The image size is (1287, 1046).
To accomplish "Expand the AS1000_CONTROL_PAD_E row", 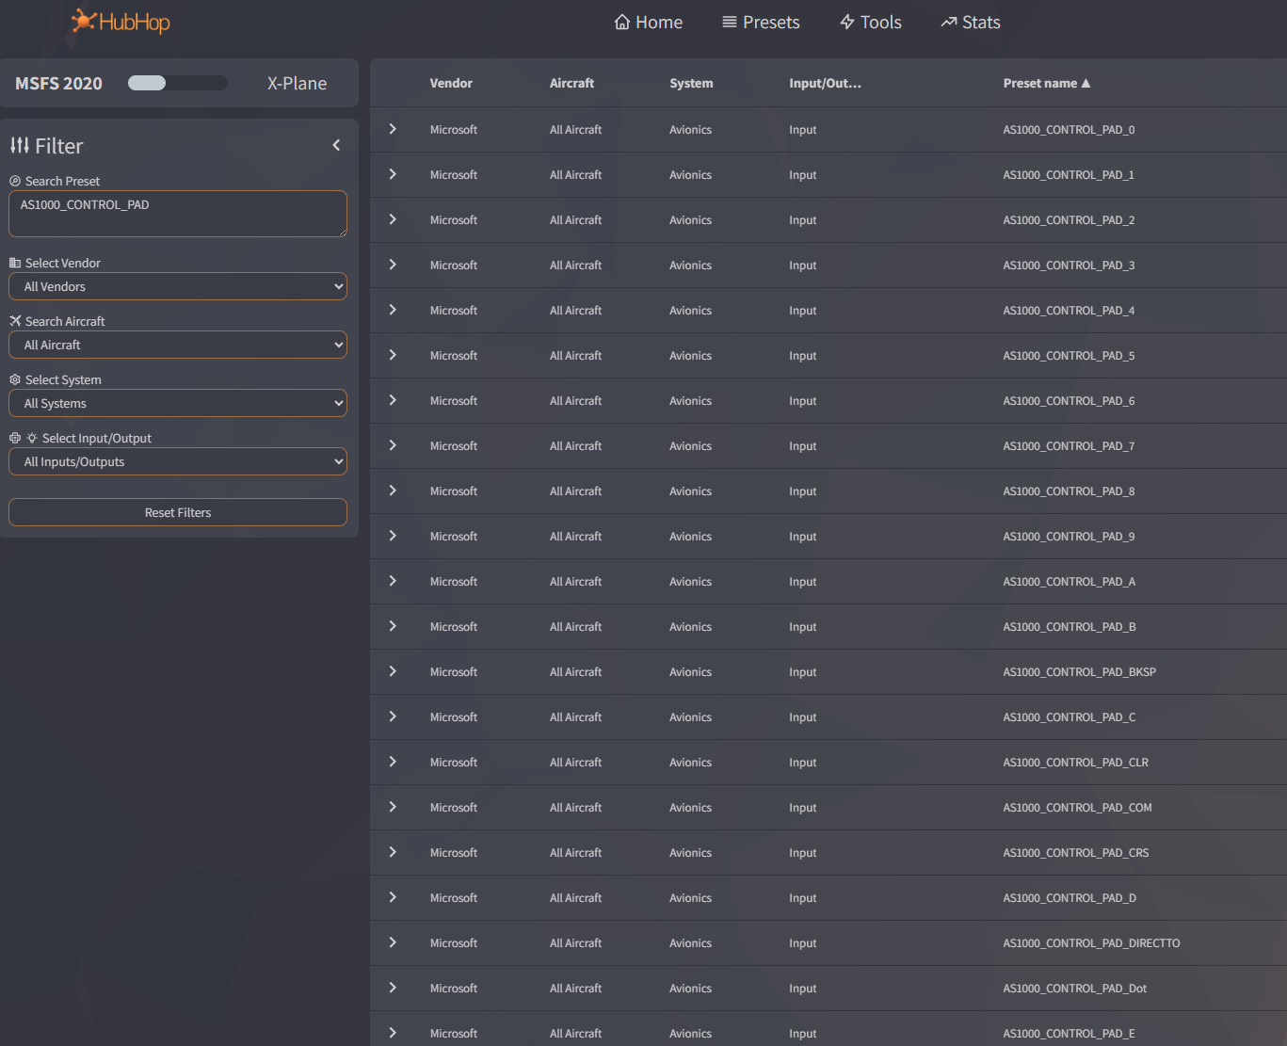I will pyautogui.click(x=393, y=1033).
